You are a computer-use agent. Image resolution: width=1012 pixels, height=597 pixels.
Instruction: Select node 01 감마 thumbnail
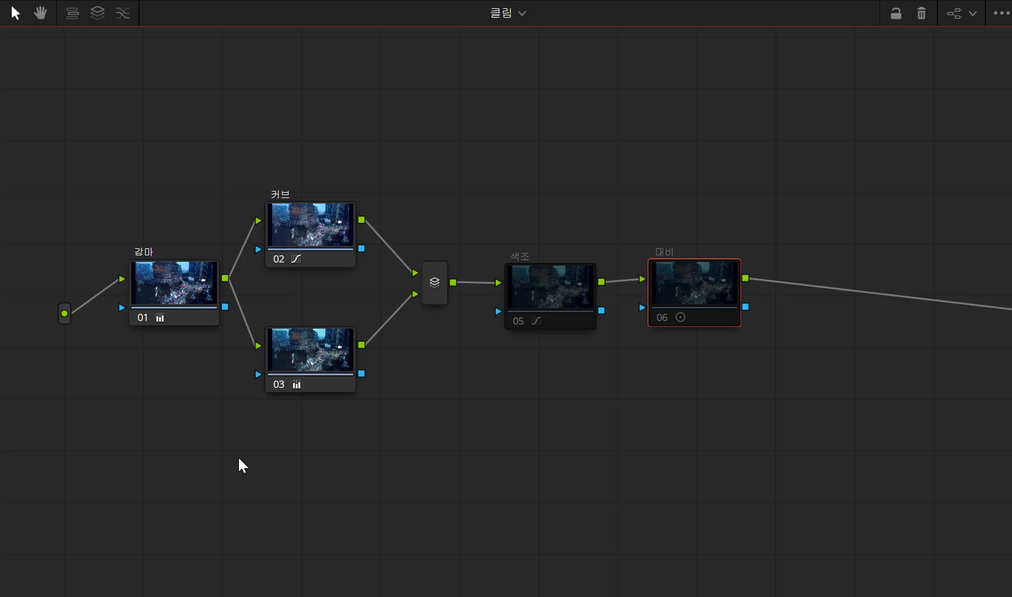(x=174, y=283)
